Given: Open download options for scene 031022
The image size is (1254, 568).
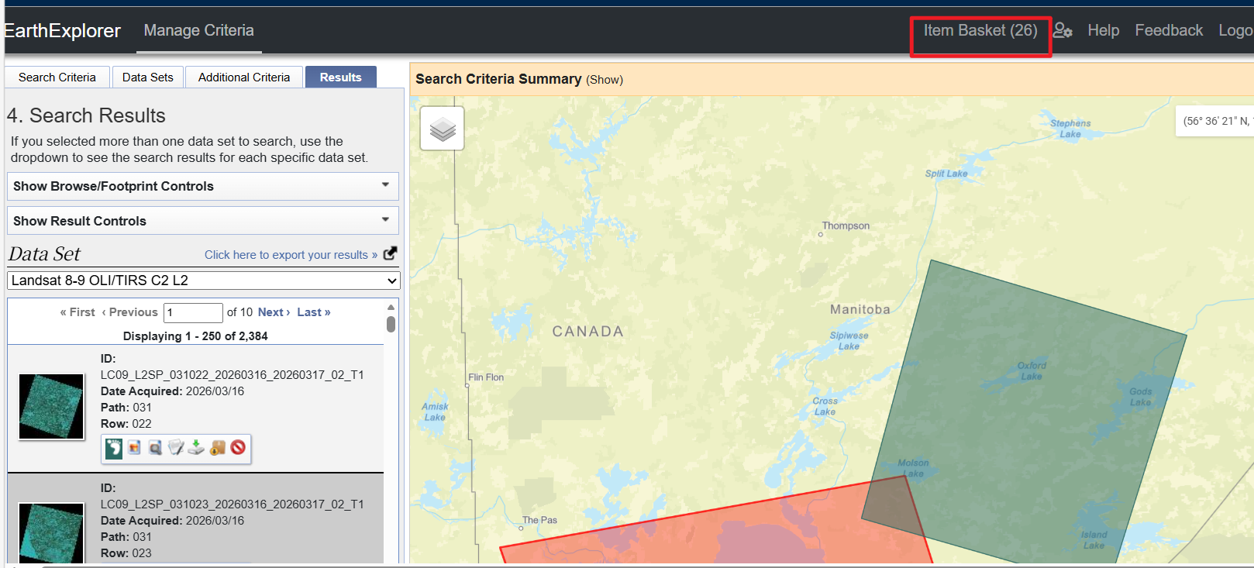Looking at the screenshot, I should (x=196, y=447).
